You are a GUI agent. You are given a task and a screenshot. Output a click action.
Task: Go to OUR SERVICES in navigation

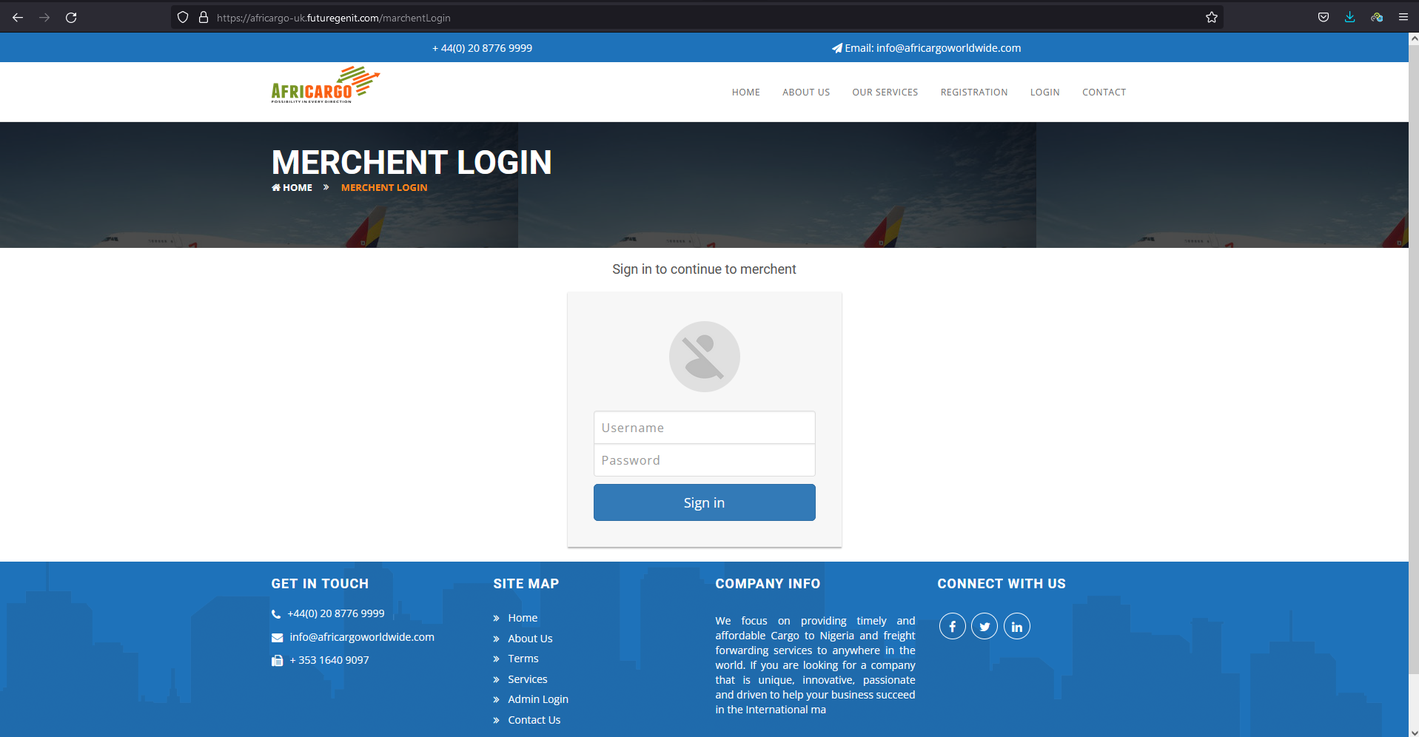click(885, 92)
